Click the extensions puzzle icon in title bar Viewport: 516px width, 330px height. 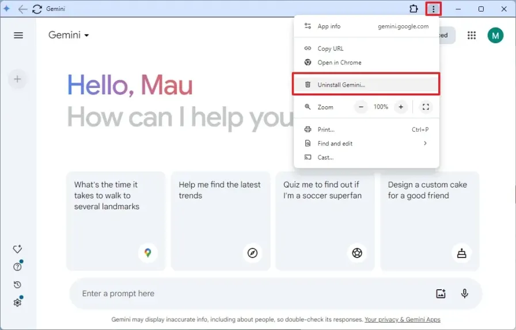[413, 9]
